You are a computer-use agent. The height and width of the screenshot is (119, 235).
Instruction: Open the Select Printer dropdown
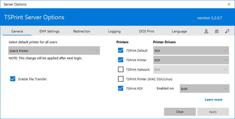54,51
